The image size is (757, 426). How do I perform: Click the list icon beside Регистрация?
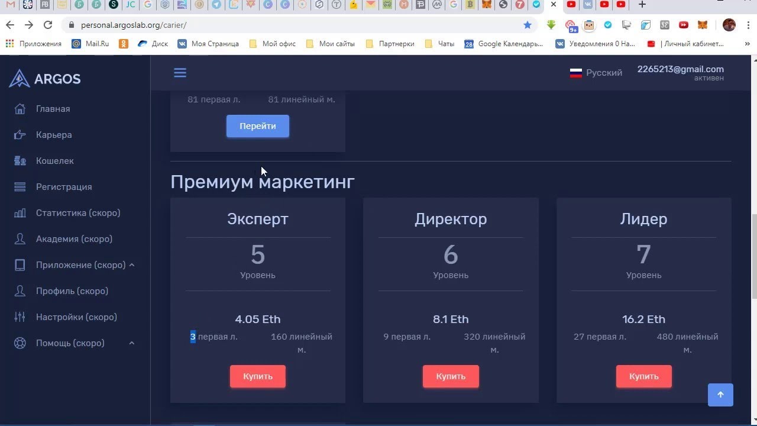click(x=20, y=187)
